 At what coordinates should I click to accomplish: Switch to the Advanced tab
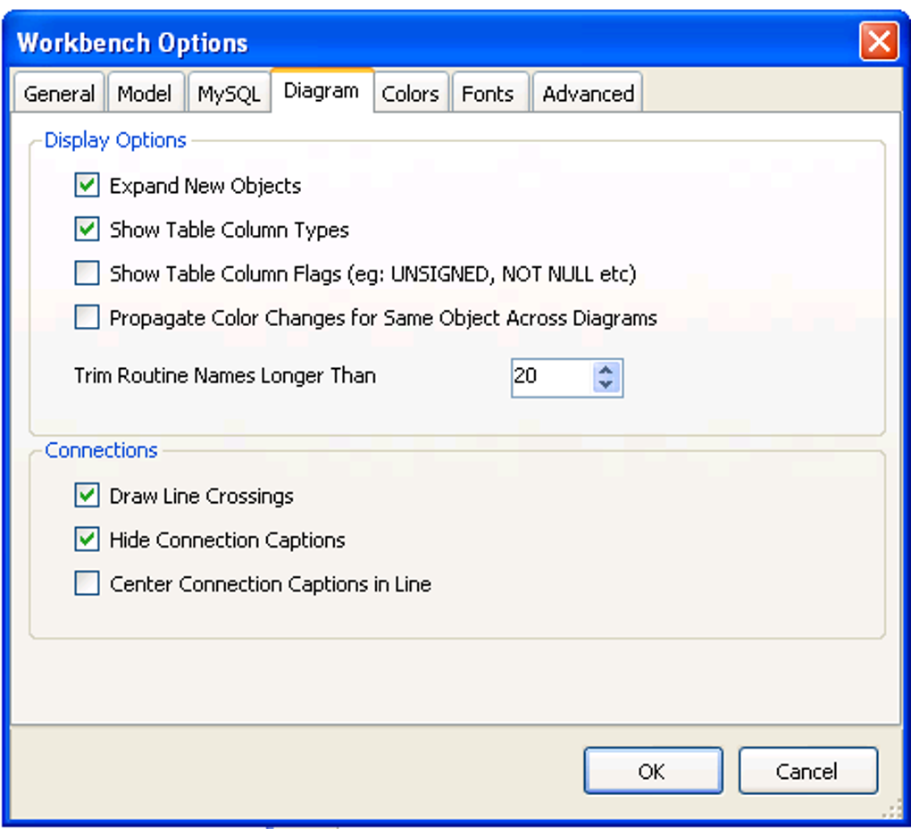click(588, 93)
